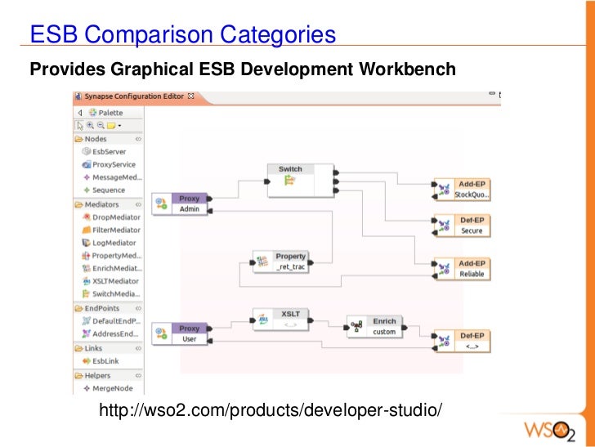Image resolution: width=595 pixels, height=447 pixels.
Task: Switch to Synapse Configuration Editor tab
Action: (134, 96)
